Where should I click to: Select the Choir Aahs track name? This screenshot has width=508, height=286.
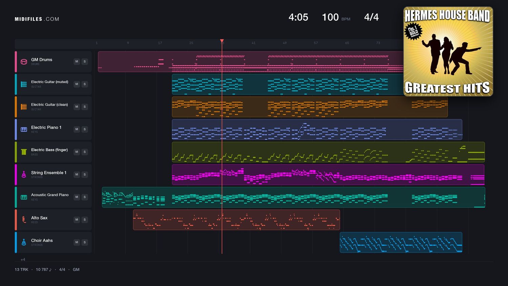click(42, 241)
